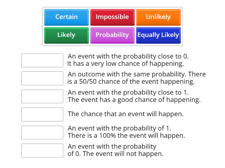Select the empty box for 'event will not happen'
Viewport: 225px width, 168px height.
(42, 150)
